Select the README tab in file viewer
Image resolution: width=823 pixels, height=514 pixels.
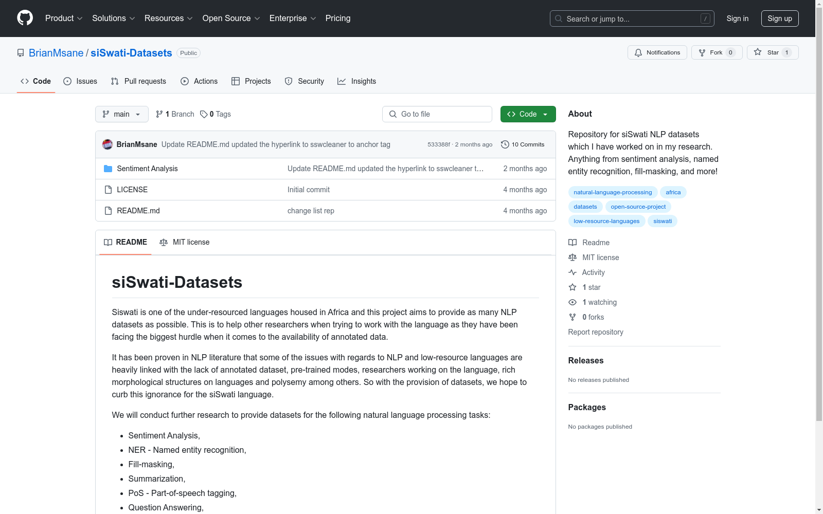(x=126, y=242)
